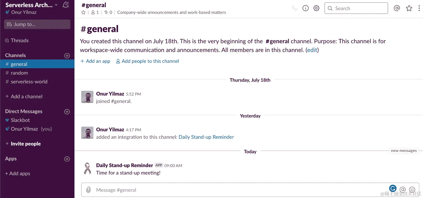Viewport: 423px width, 198px height.
Task: Toggle notification preferences via the bell icon
Action: click(66, 5)
